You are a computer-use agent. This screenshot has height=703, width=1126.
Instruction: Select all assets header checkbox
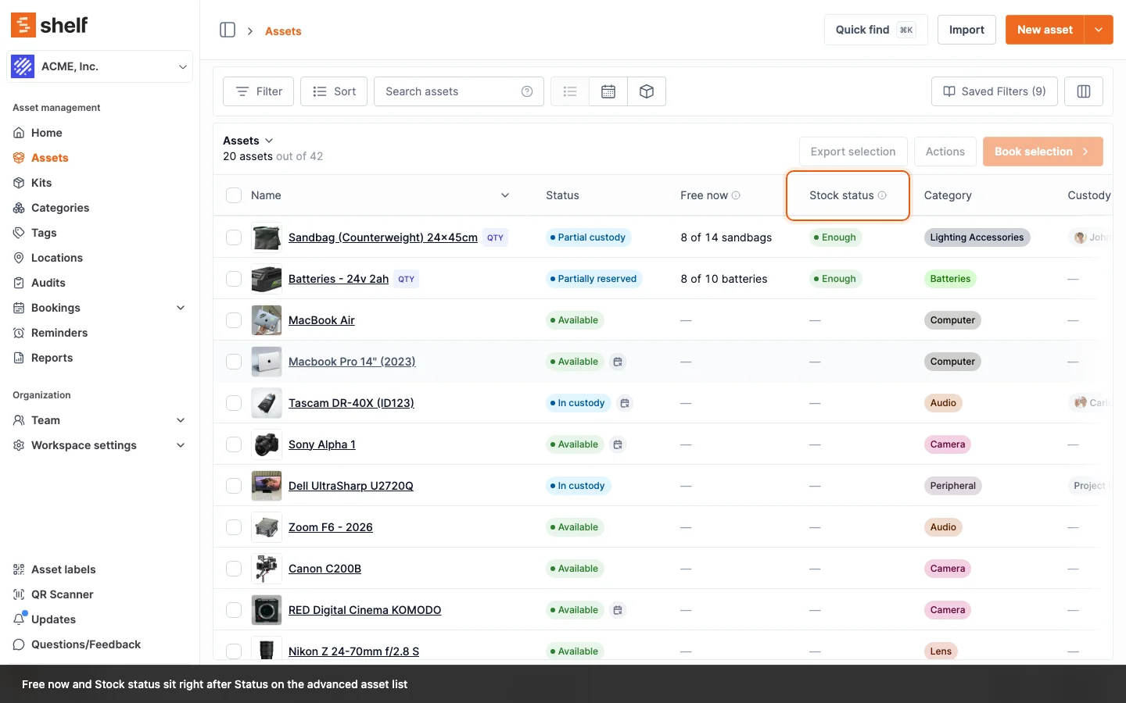tap(234, 195)
